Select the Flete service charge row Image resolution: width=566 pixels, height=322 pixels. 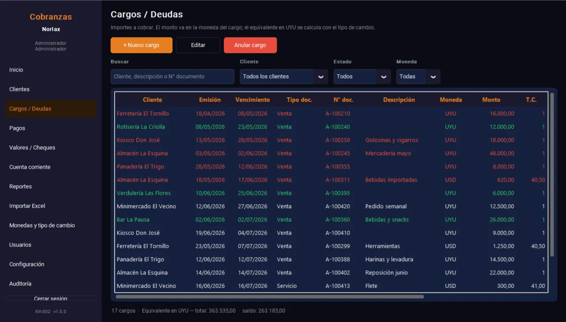pos(331,286)
